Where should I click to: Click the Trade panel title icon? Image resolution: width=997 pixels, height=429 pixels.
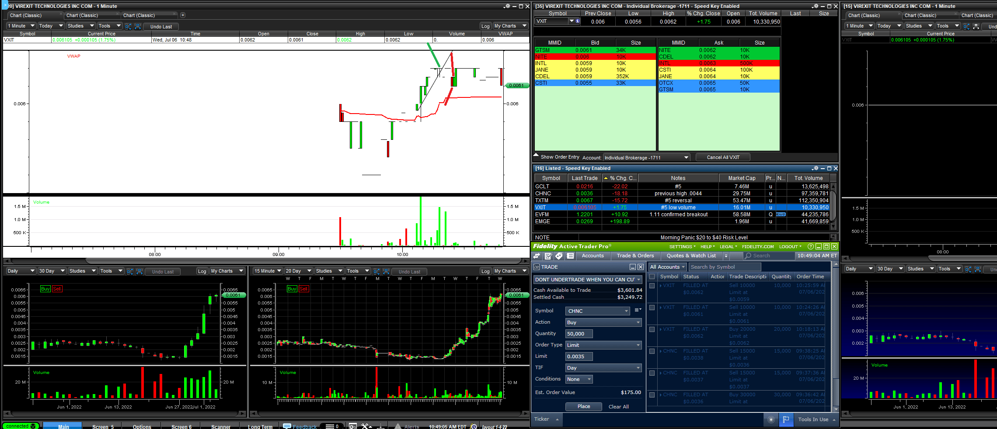537,267
